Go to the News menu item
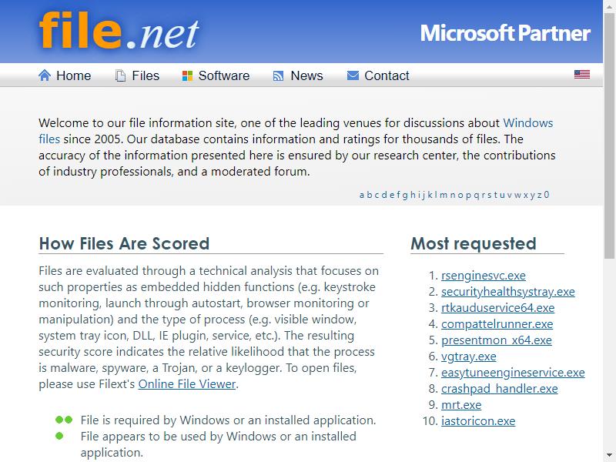 point(306,75)
